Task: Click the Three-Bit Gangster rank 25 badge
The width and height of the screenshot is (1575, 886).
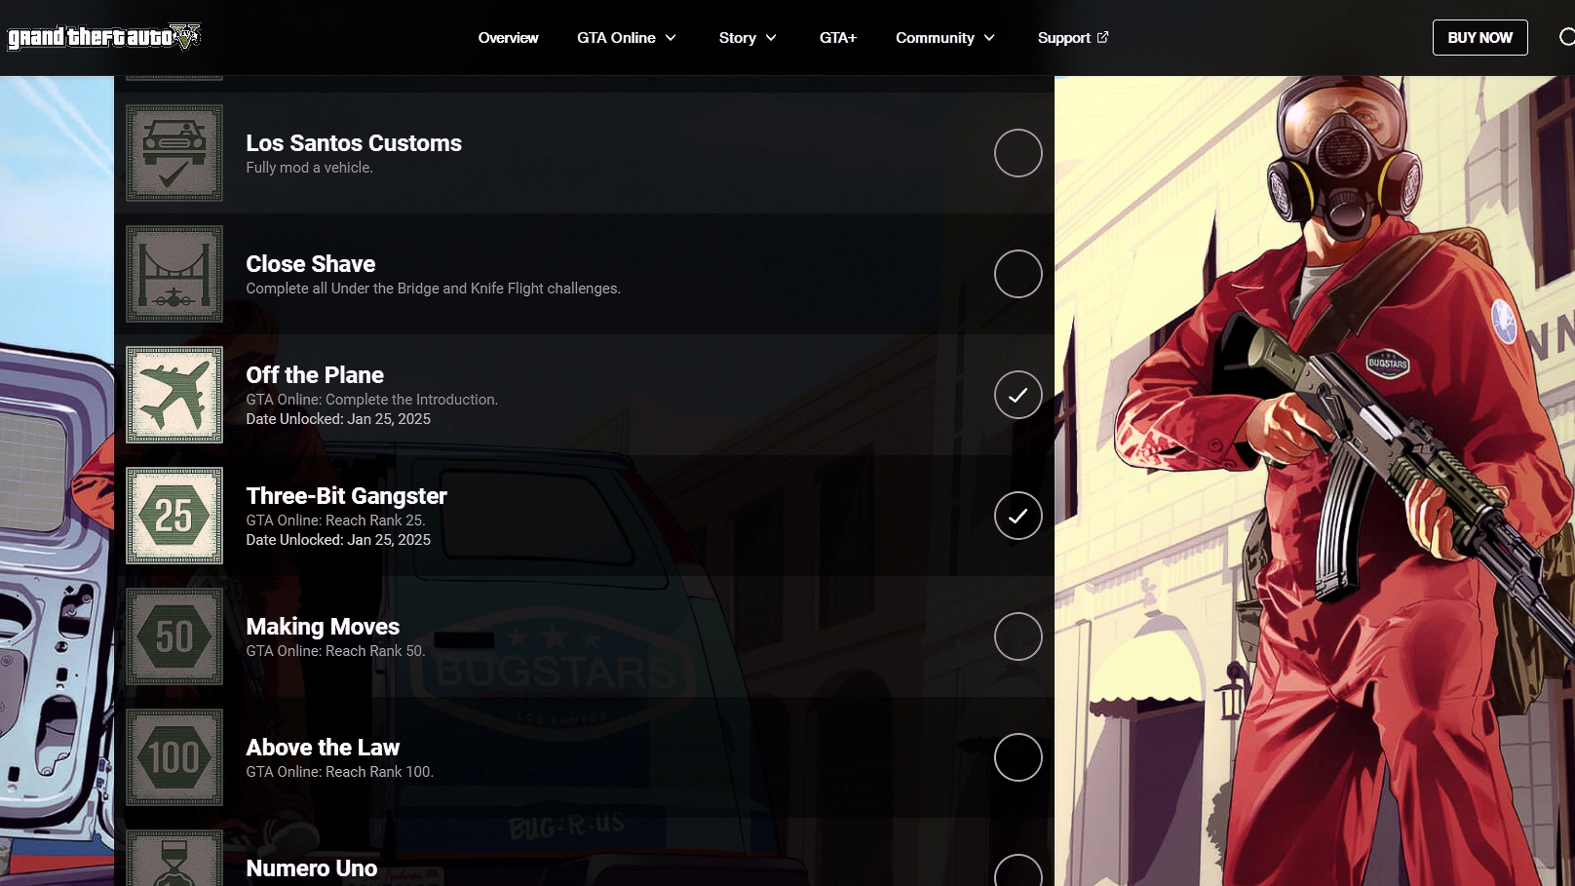Action: (174, 516)
